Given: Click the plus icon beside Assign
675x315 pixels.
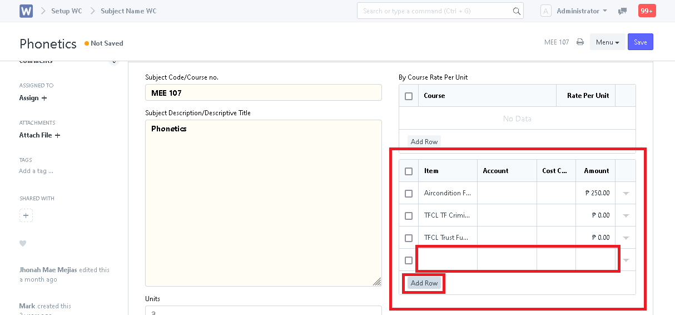Looking at the screenshot, I should pos(44,98).
